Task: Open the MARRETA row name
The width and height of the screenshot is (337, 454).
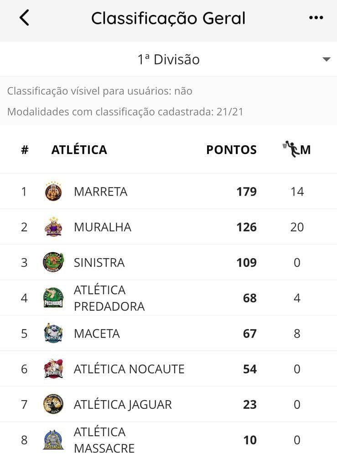Action: pyautogui.click(x=100, y=191)
